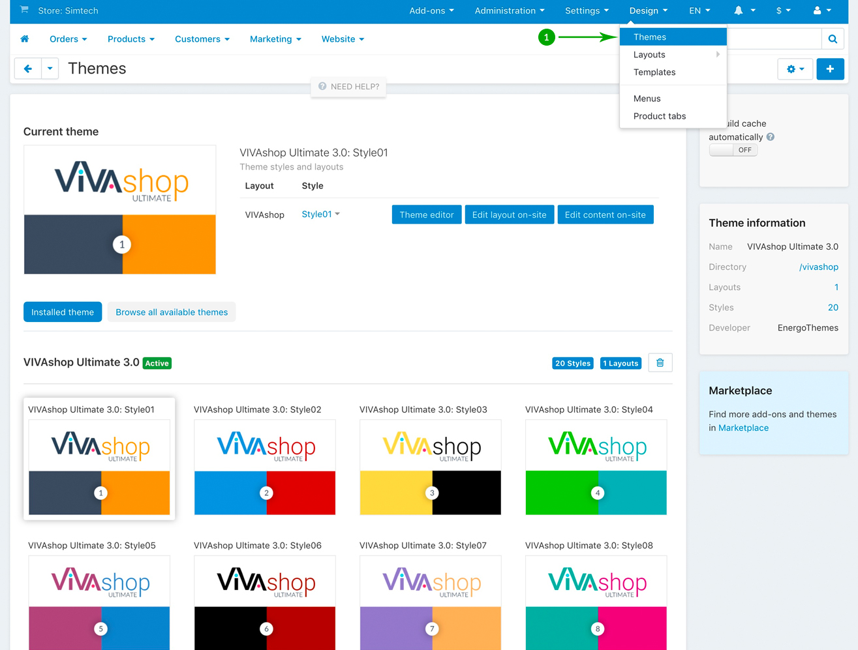Expand the Products menu
Viewport: 858px width, 650px height.
click(x=131, y=39)
